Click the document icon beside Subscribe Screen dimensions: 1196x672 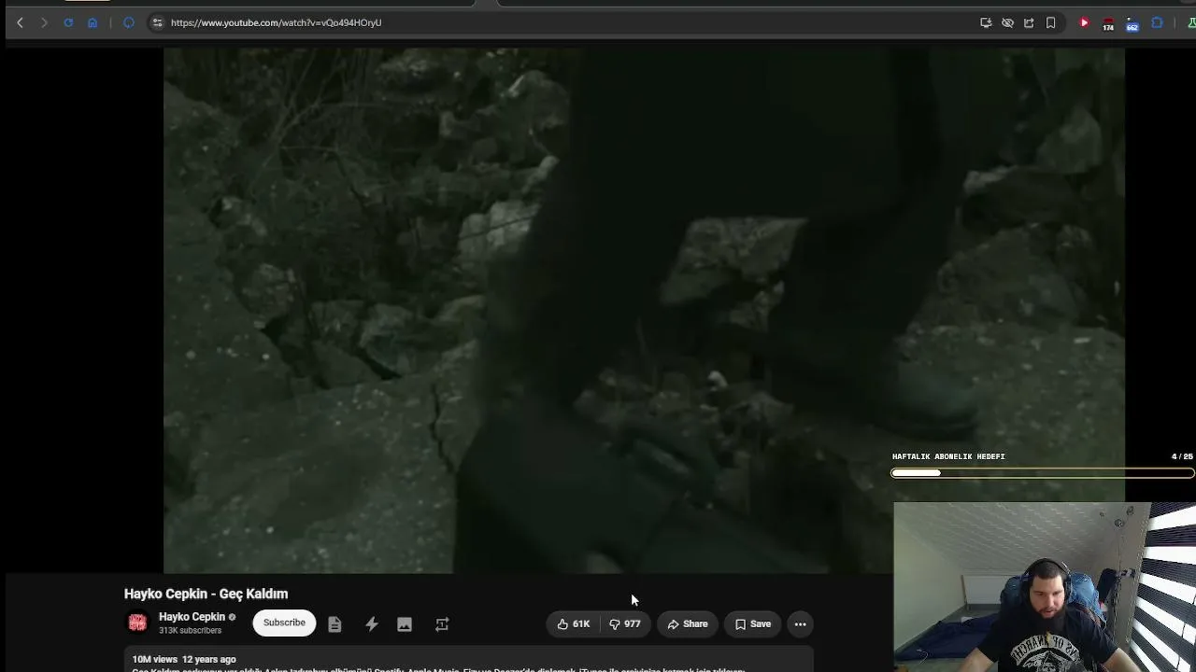point(335,624)
